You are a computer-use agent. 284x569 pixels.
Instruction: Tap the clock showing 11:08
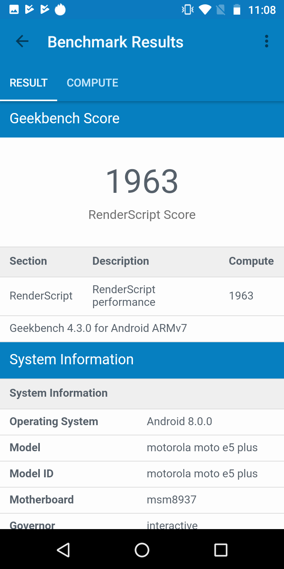click(x=262, y=10)
